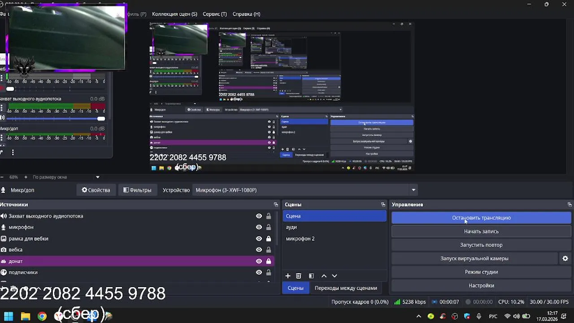Screen dimensions: 574x323
Task: Click Захват выходного аудиопотока volume slider
Action: point(56,118)
